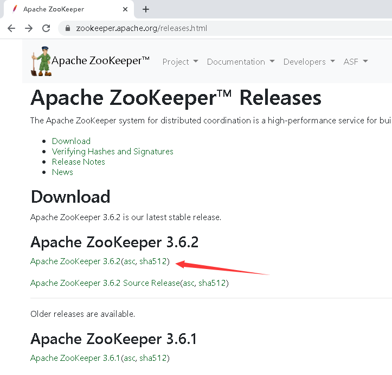Jump to Verifying Hashes and Signatures
This screenshot has width=392, height=375.
(x=112, y=152)
